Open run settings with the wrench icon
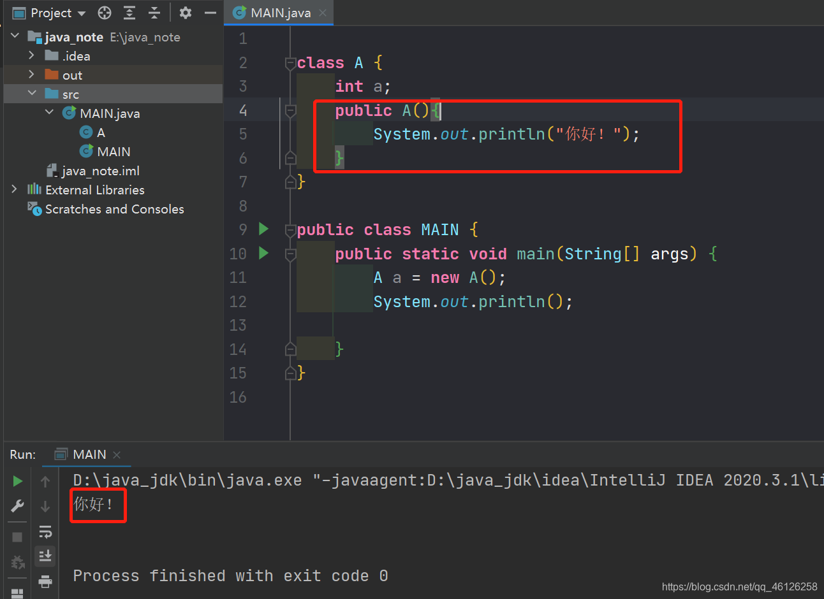Image resolution: width=824 pixels, height=599 pixels. (x=17, y=506)
